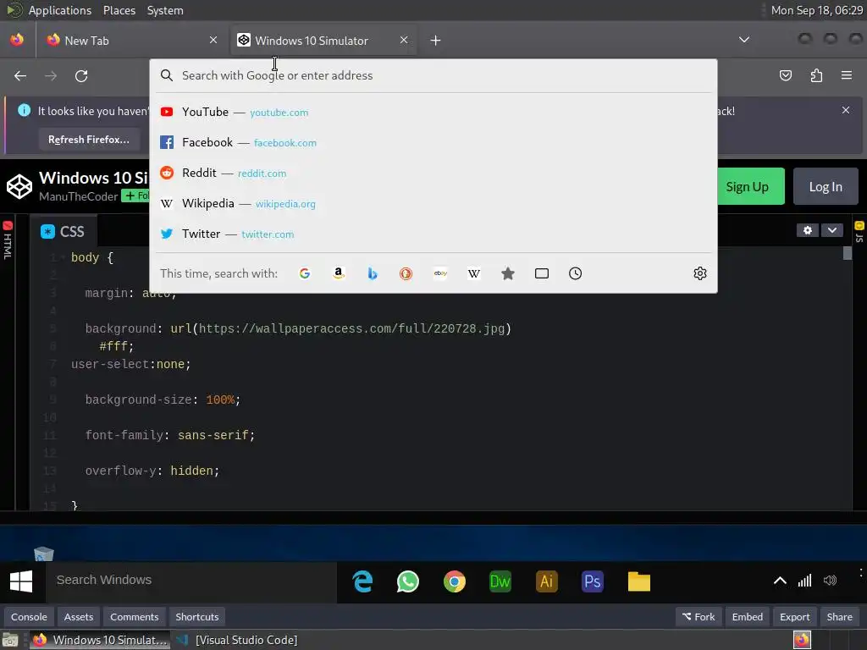Select Facebook suggestion
The image size is (867, 650).
point(433,142)
